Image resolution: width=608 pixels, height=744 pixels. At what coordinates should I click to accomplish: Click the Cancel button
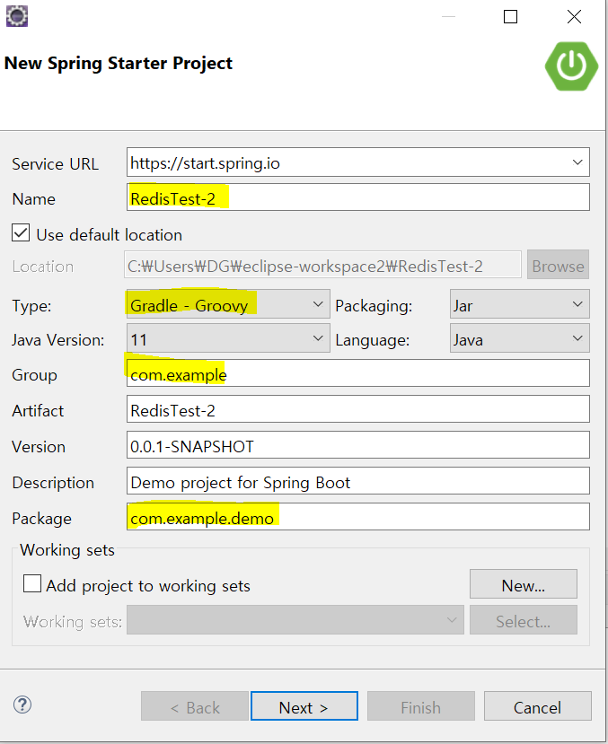[537, 706]
